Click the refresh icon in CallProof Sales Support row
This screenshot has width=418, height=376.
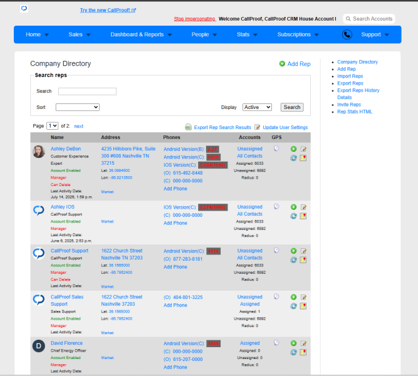[x=293, y=306]
